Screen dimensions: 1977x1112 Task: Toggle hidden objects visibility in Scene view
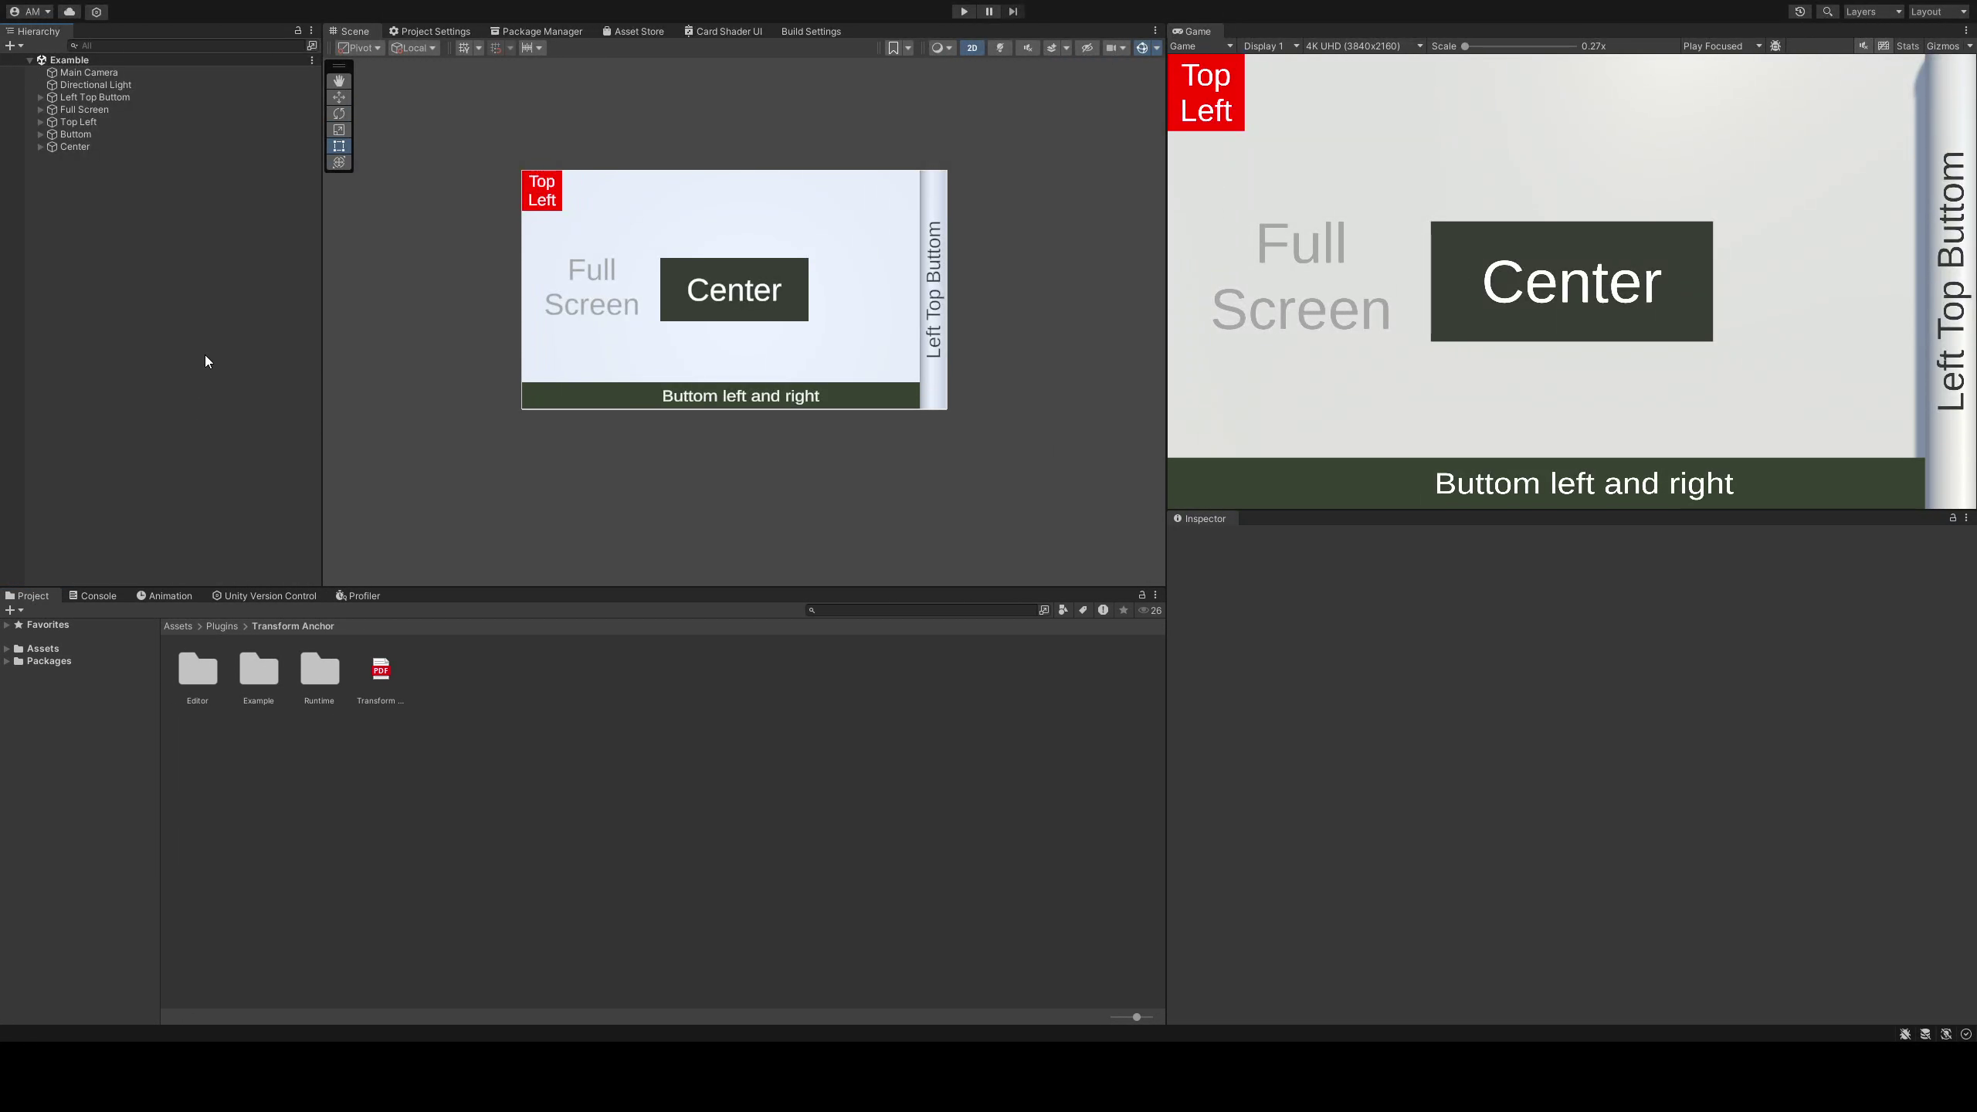point(1087,48)
